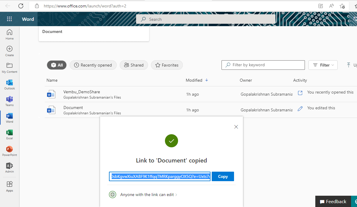Click the green checkmark success icon
The width and height of the screenshot is (357, 207).
pos(172,141)
